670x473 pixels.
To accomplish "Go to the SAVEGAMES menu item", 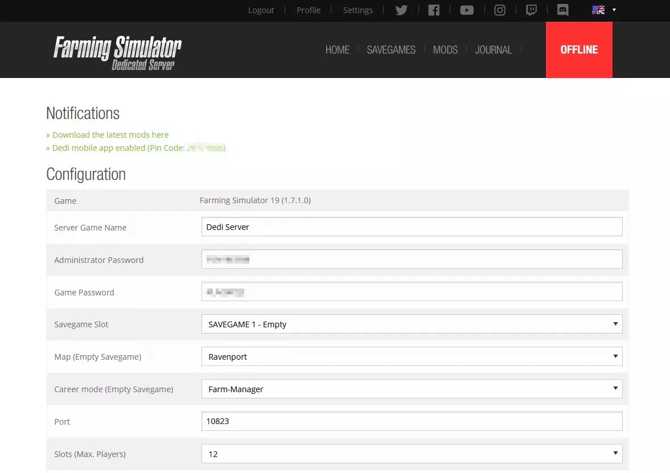I will click(391, 50).
